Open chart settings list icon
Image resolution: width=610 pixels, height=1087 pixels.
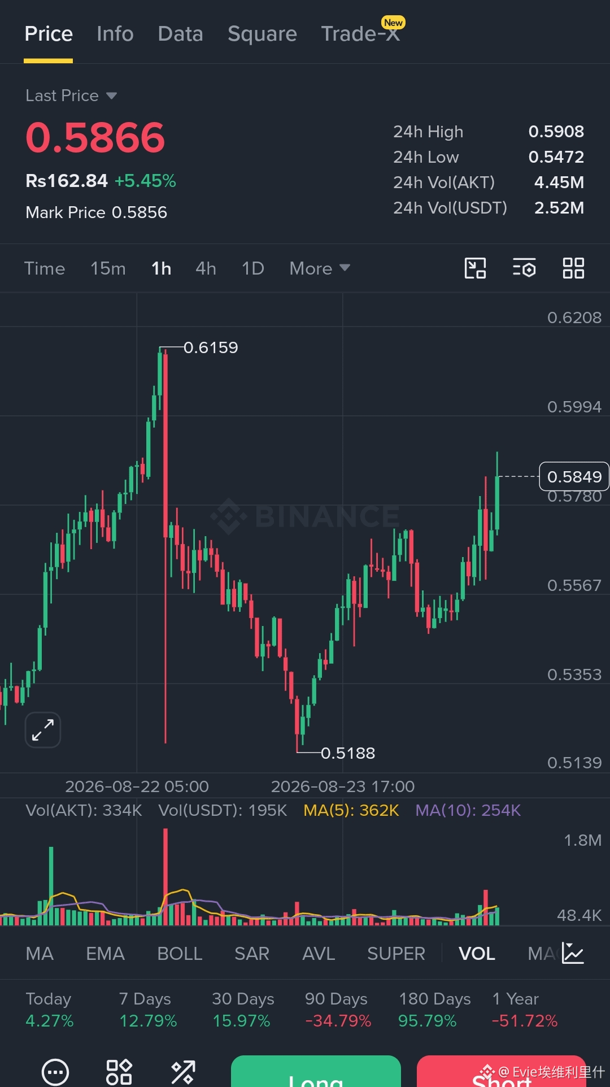[524, 268]
